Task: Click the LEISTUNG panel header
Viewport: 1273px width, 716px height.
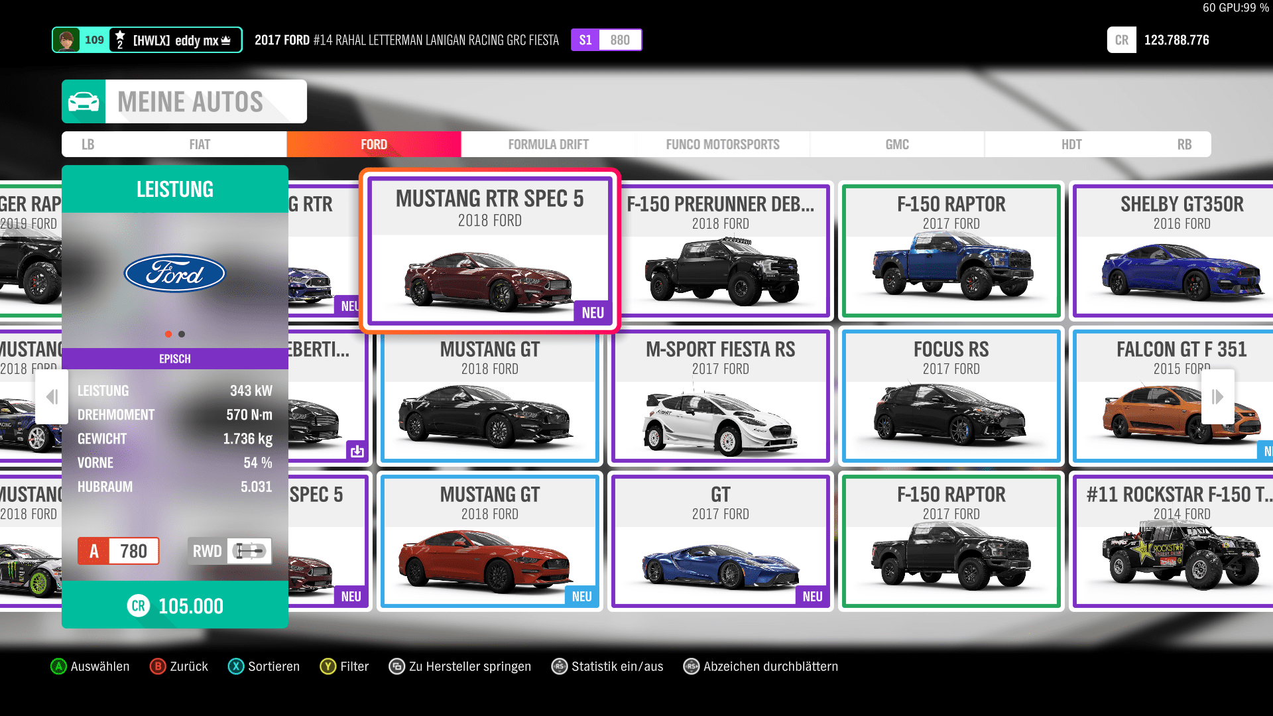Action: (x=175, y=189)
